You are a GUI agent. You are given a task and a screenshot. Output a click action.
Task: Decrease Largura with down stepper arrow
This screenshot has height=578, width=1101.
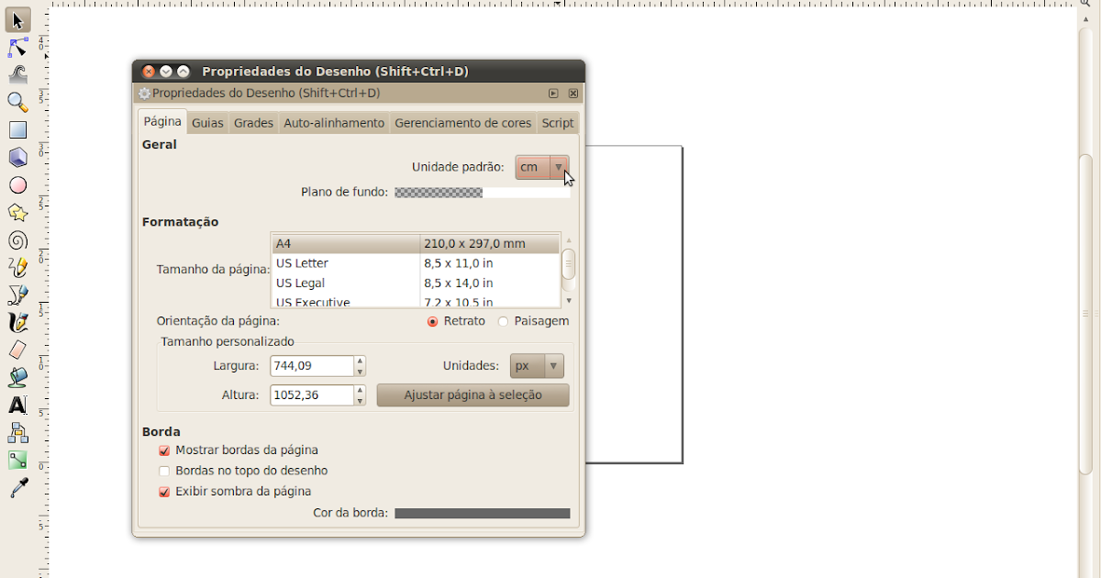(x=360, y=372)
